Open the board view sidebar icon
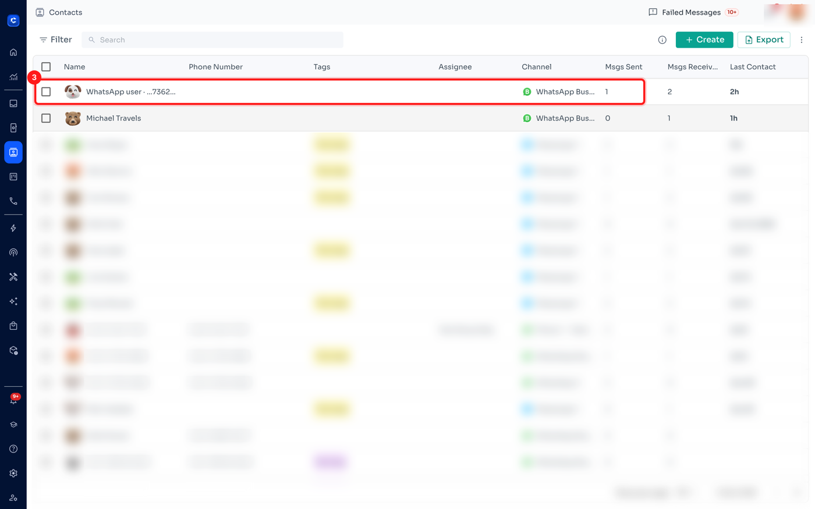The image size is (815, 509). pos(13,177)
